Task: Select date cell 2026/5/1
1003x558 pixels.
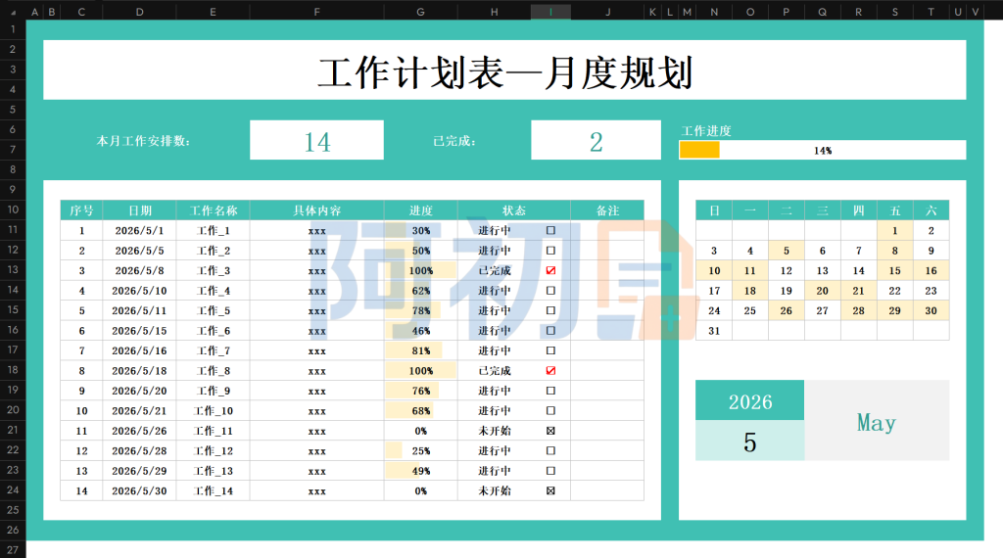Action: pyautogui.click(x=139, y=230)
